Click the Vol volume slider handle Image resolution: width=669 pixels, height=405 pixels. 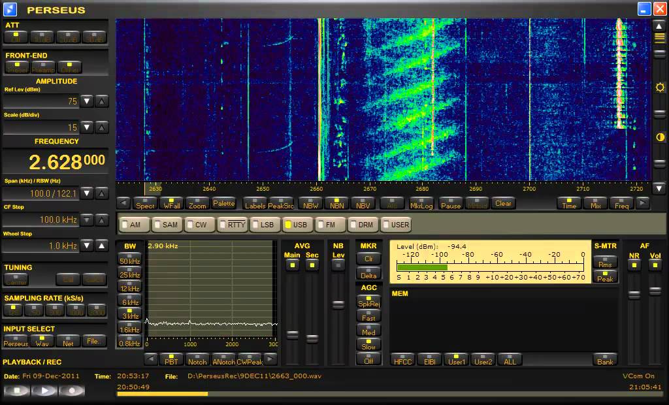click(x=655, y=291)
